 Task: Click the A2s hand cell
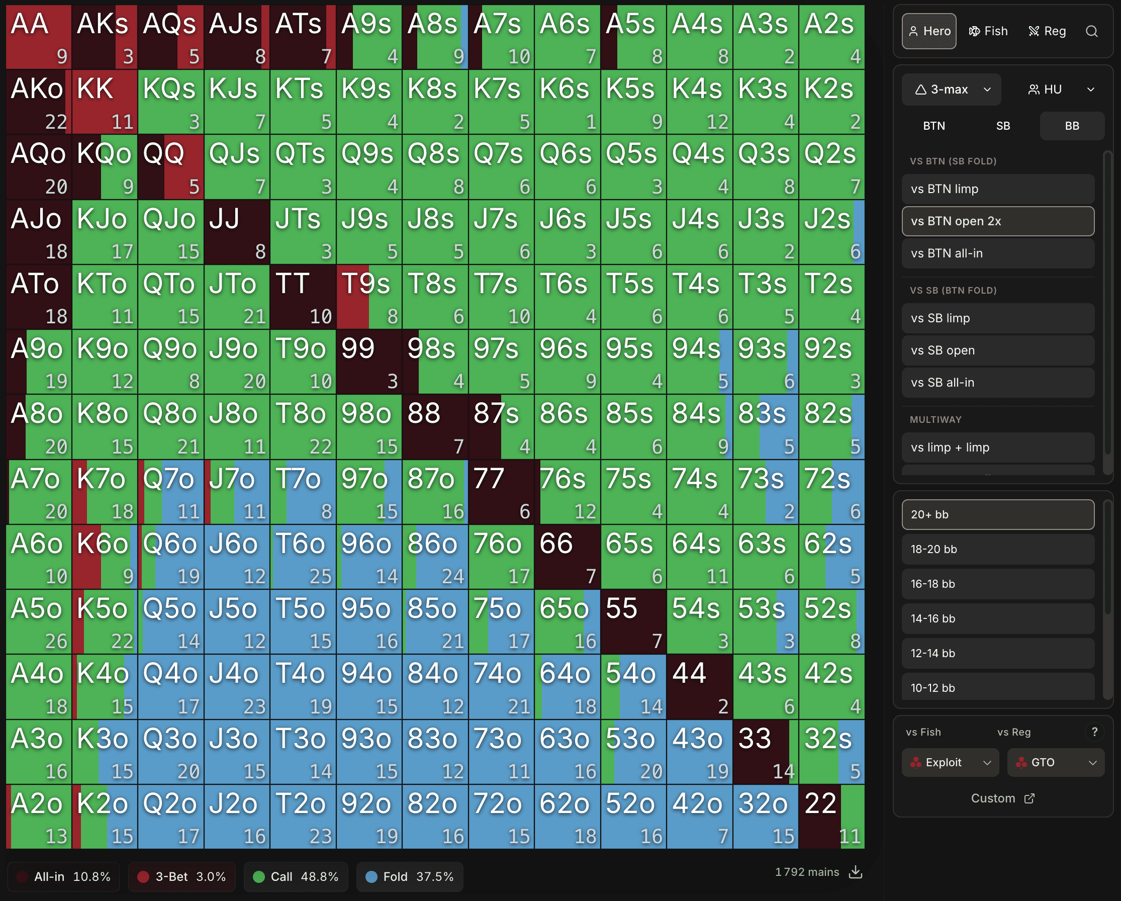tap(832, 37)
